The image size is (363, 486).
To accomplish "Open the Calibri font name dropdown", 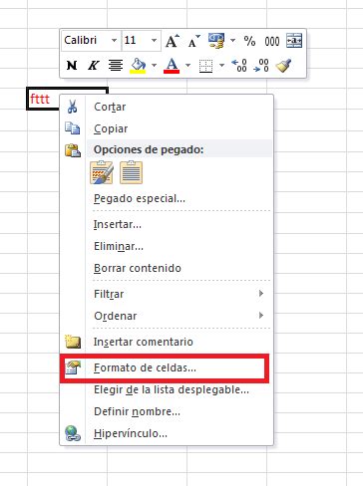I will tap(114, 41).
